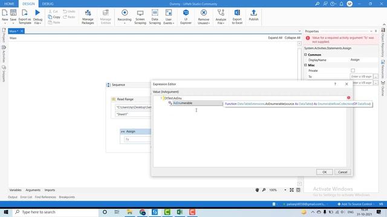Click Collapse All in designer

[292, 37]
